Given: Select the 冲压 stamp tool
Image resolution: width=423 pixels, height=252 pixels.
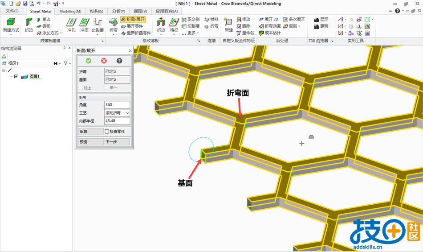Looking at the screenshot, I should click(85, 25).
